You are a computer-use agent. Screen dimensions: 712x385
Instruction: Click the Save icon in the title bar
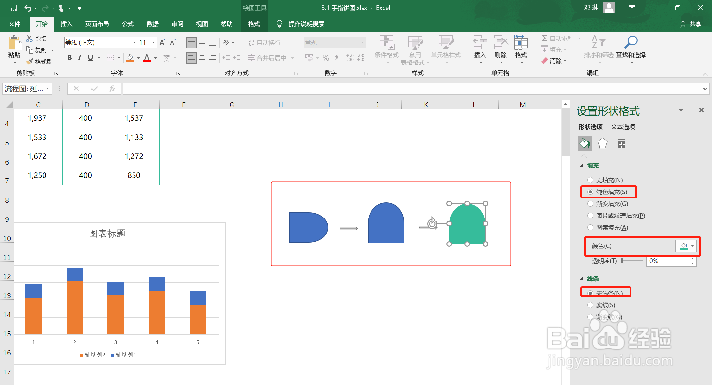(x=14, y=8)
